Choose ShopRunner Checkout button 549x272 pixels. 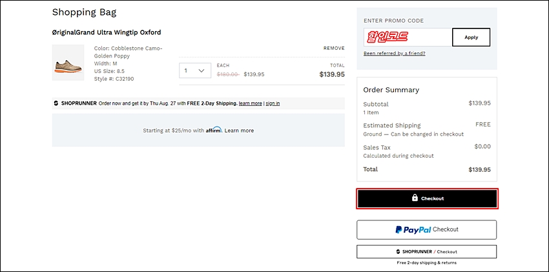point(427,252)
